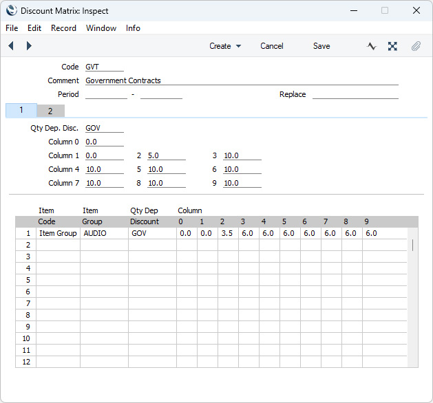Open the Window menu
433x403 pixels.
101,28
